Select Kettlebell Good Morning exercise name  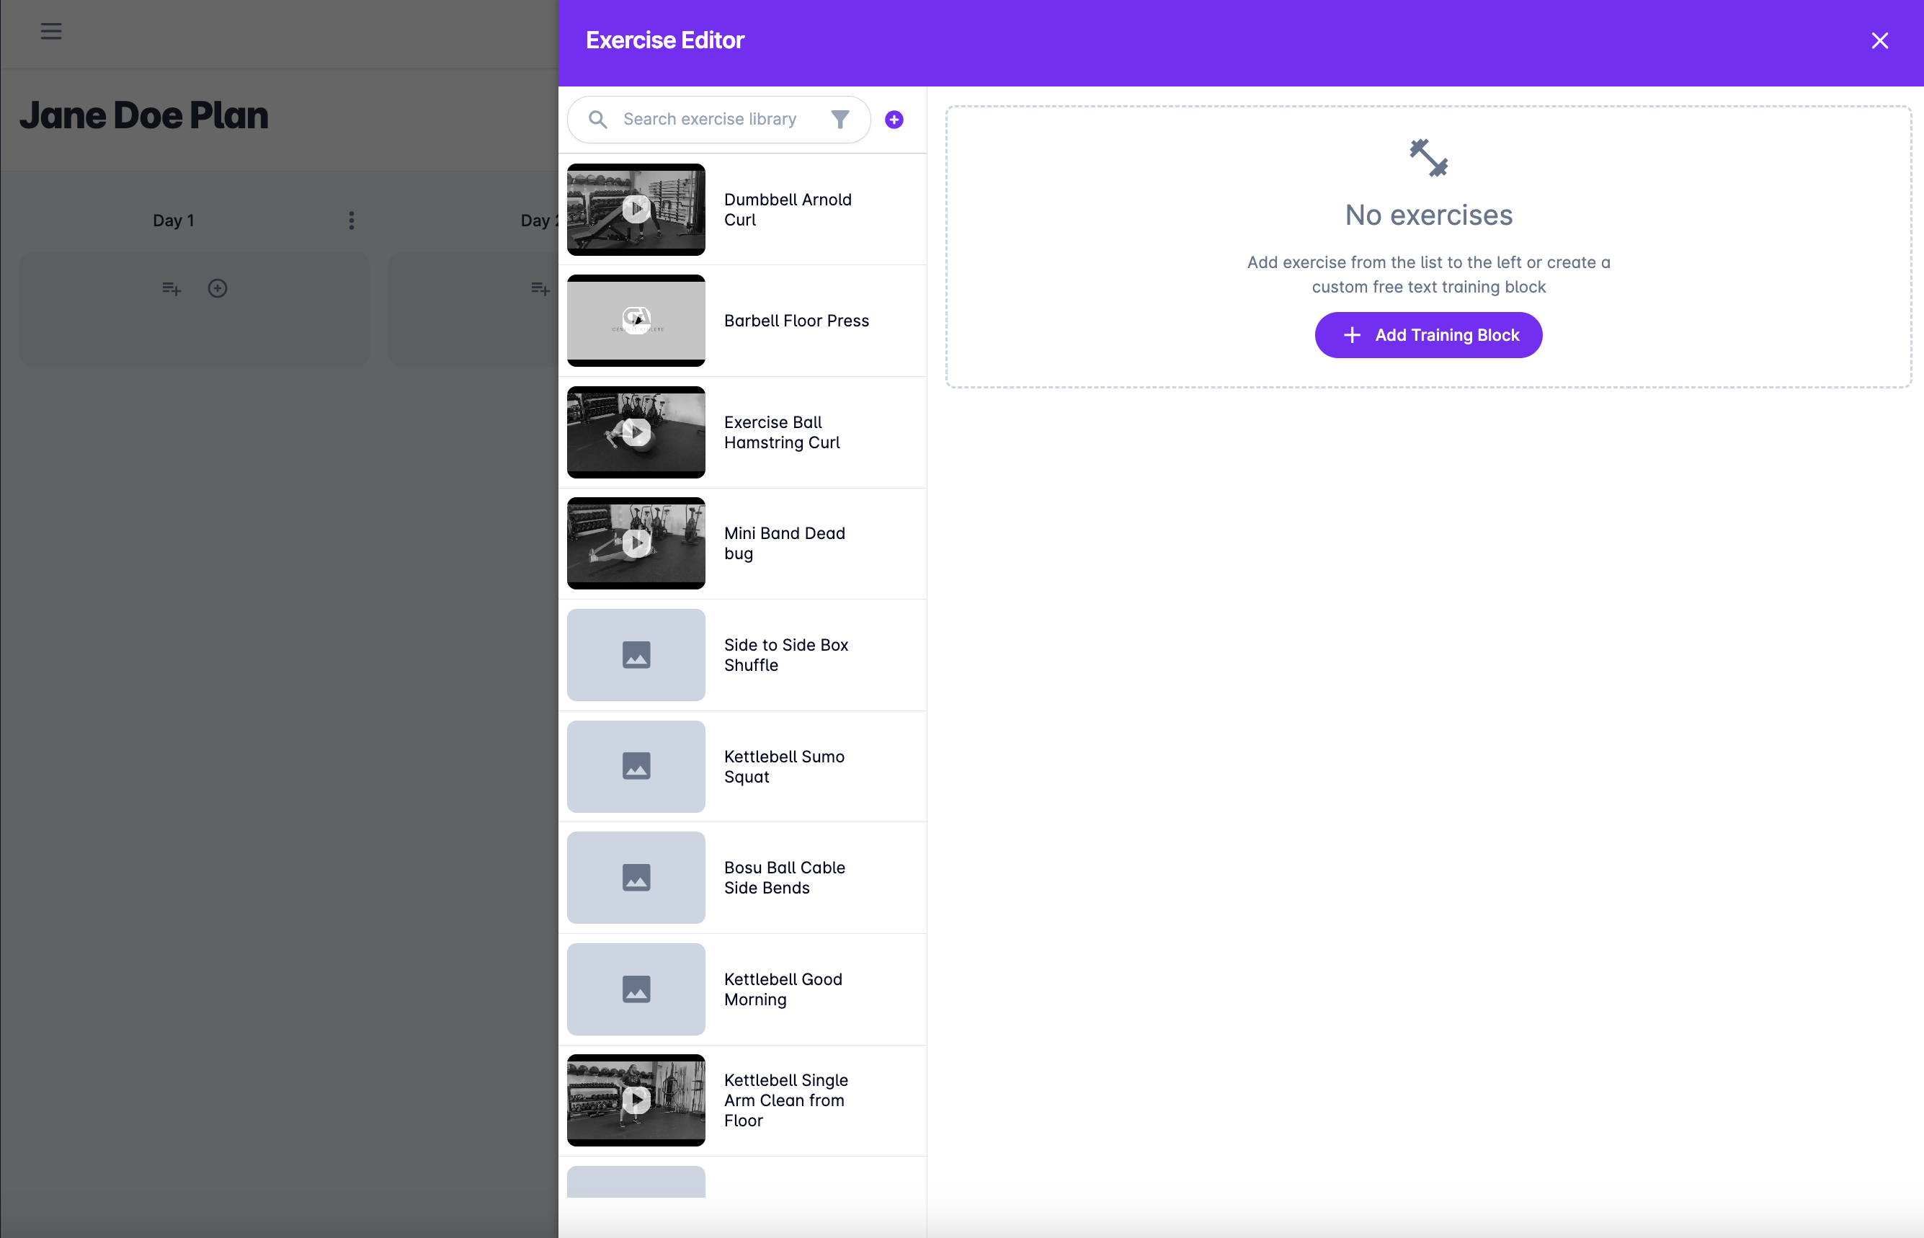point(783,989)
